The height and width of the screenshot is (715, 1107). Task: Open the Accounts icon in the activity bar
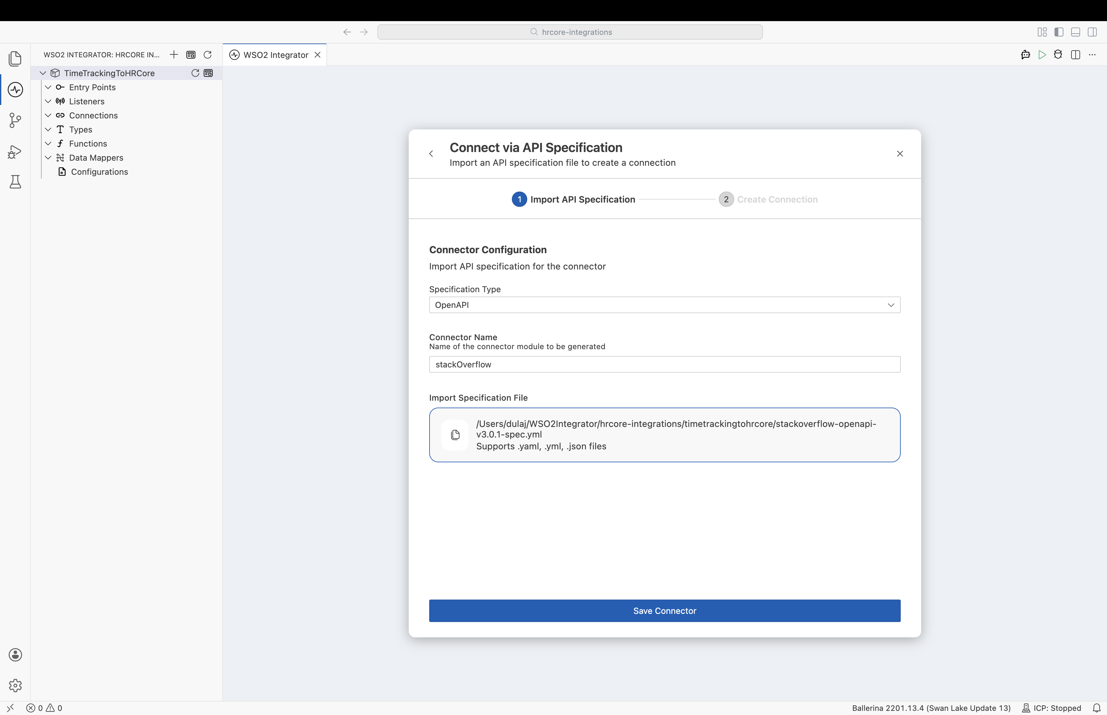pos(15,655)
